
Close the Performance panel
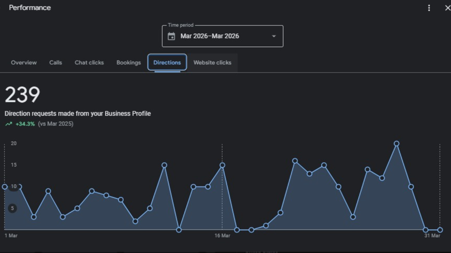tap(447, 8)
